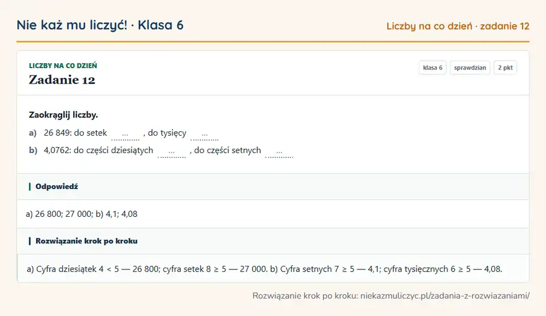Open the niekazmuliczyc.pl/zadania-z-rozwiazaniami link in footer
This screenshot has height=316, width=546.
445,296
